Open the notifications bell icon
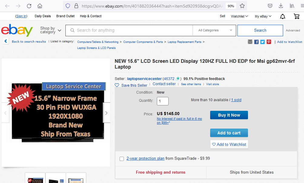 point(283,16)
